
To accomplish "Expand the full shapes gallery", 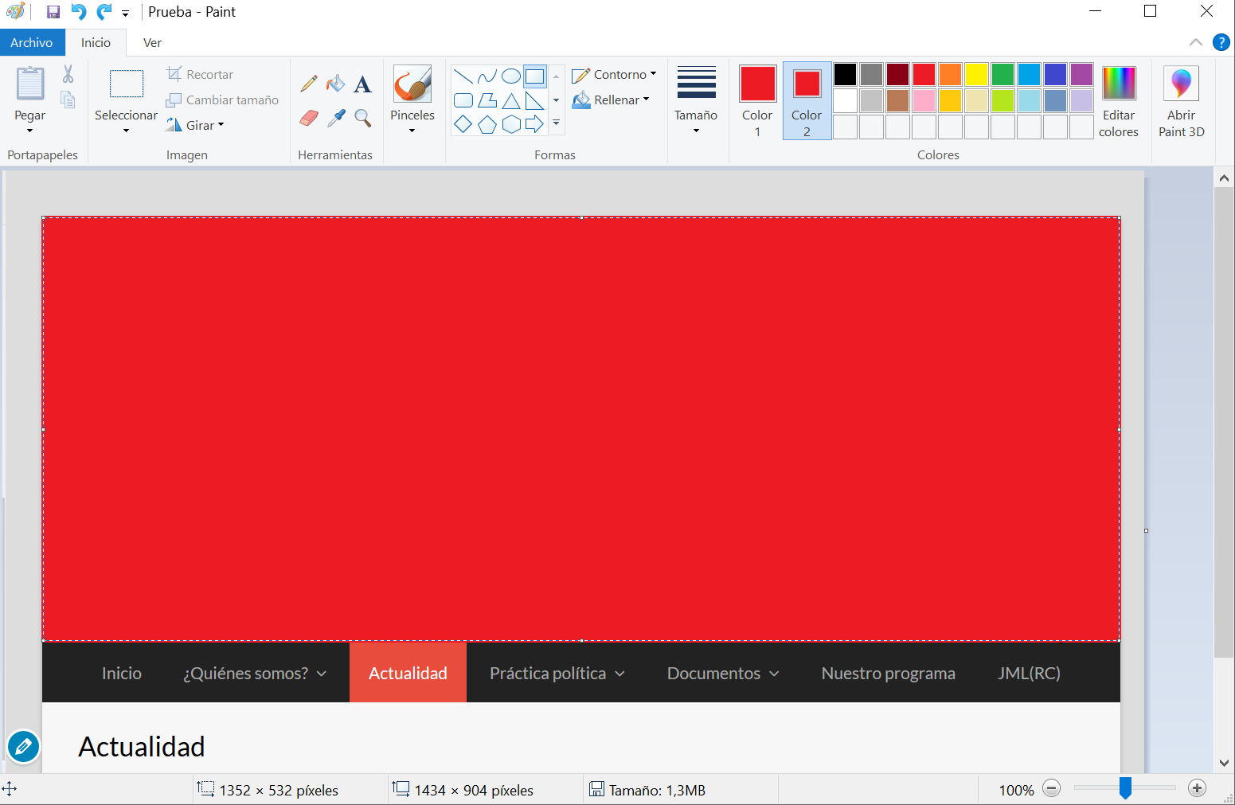I will tap(556, 123).
